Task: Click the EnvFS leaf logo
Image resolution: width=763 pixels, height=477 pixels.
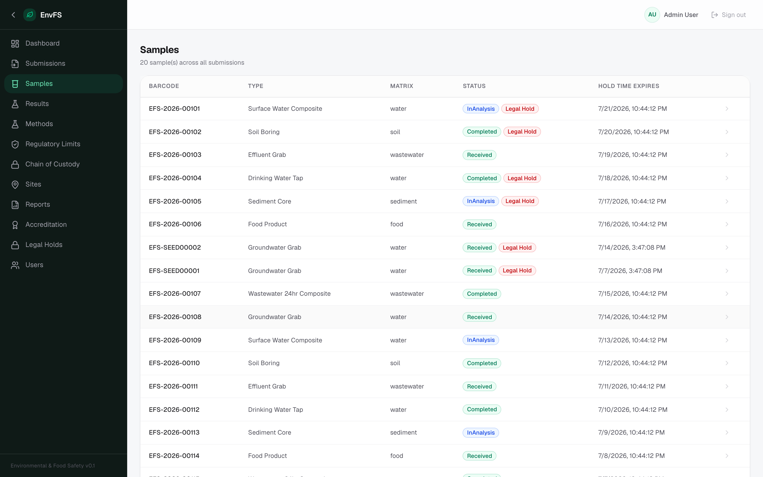Action: coord(30,15)
